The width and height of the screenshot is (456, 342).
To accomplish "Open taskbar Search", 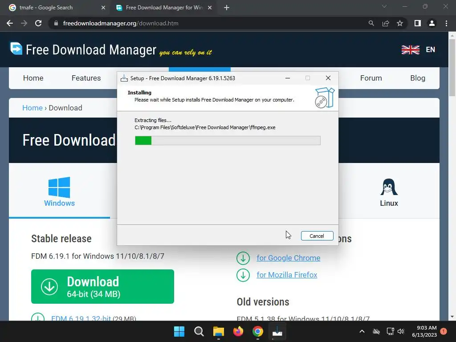I will click(199, 331).
